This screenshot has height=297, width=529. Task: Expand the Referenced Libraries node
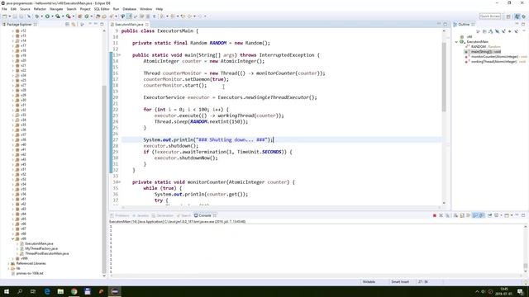[8, 264]
